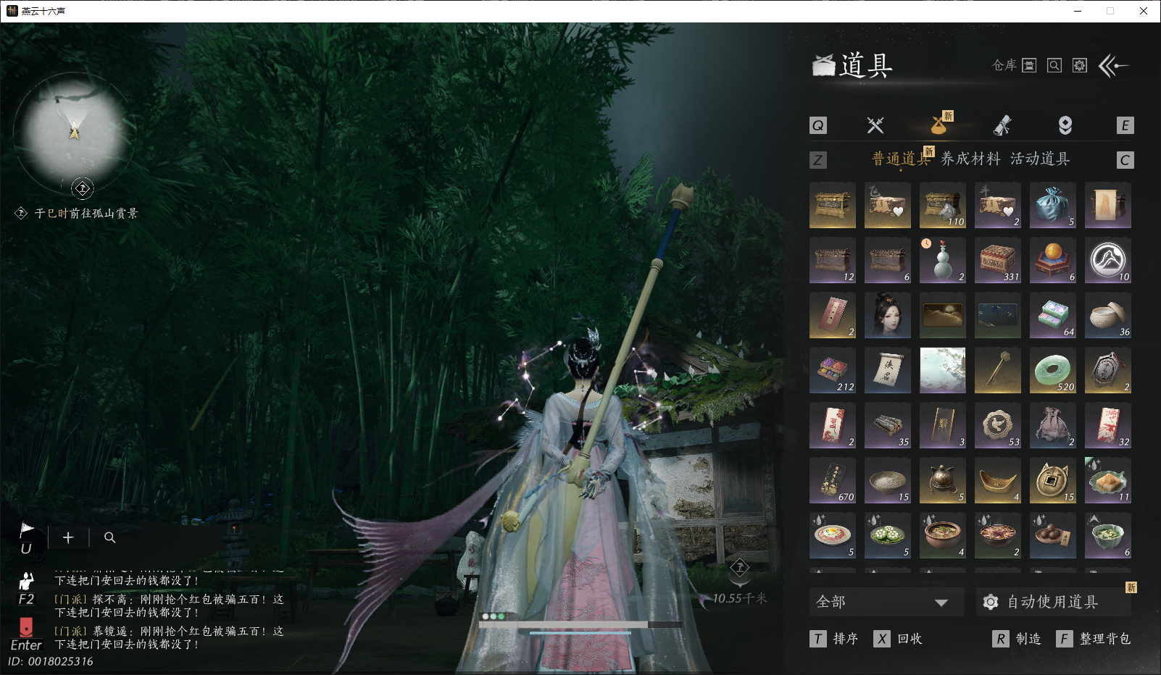
Task: Click the plus icon in chat bar
Action: coord(68,537)
